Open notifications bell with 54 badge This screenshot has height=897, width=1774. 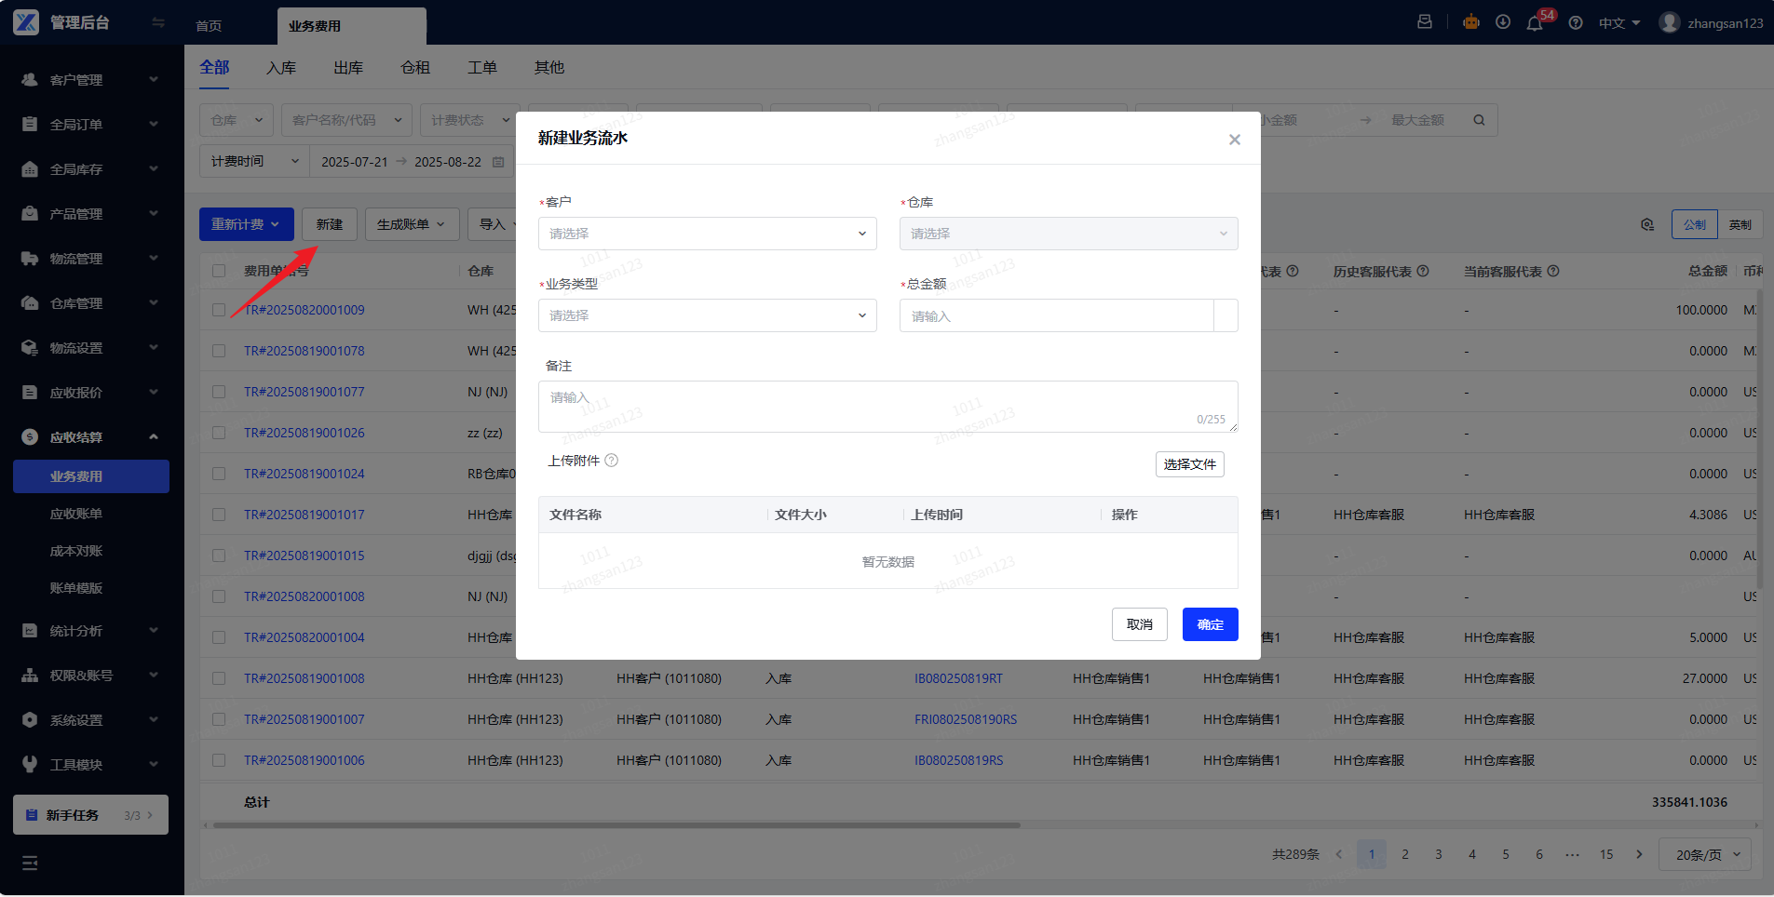pos(1535,23)
